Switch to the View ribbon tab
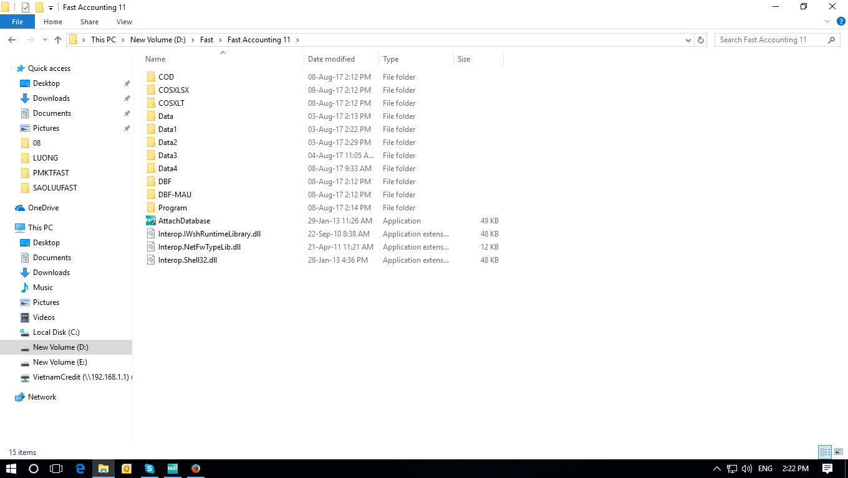 (124, 22)
